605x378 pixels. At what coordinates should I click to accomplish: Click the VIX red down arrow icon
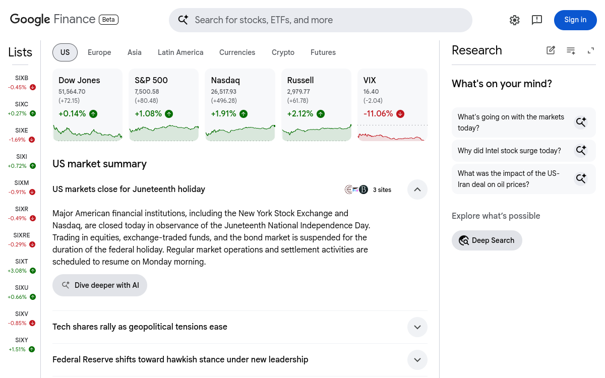tap(400, 114)
